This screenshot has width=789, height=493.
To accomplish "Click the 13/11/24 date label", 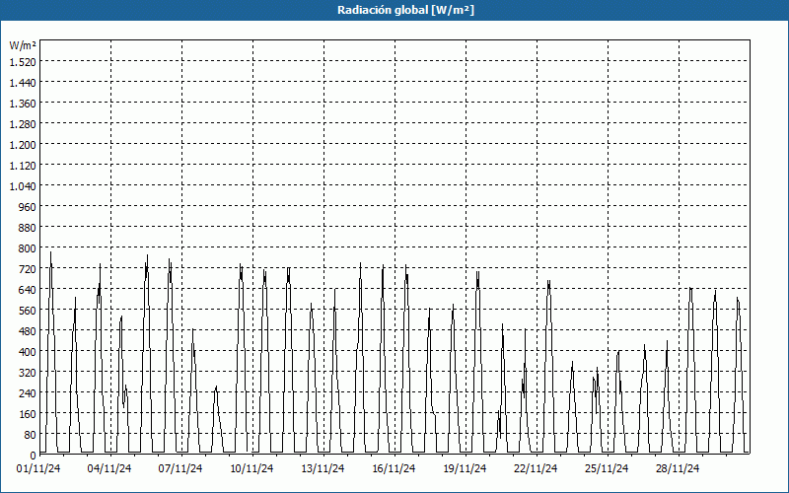I will click(x=323, y=469).
